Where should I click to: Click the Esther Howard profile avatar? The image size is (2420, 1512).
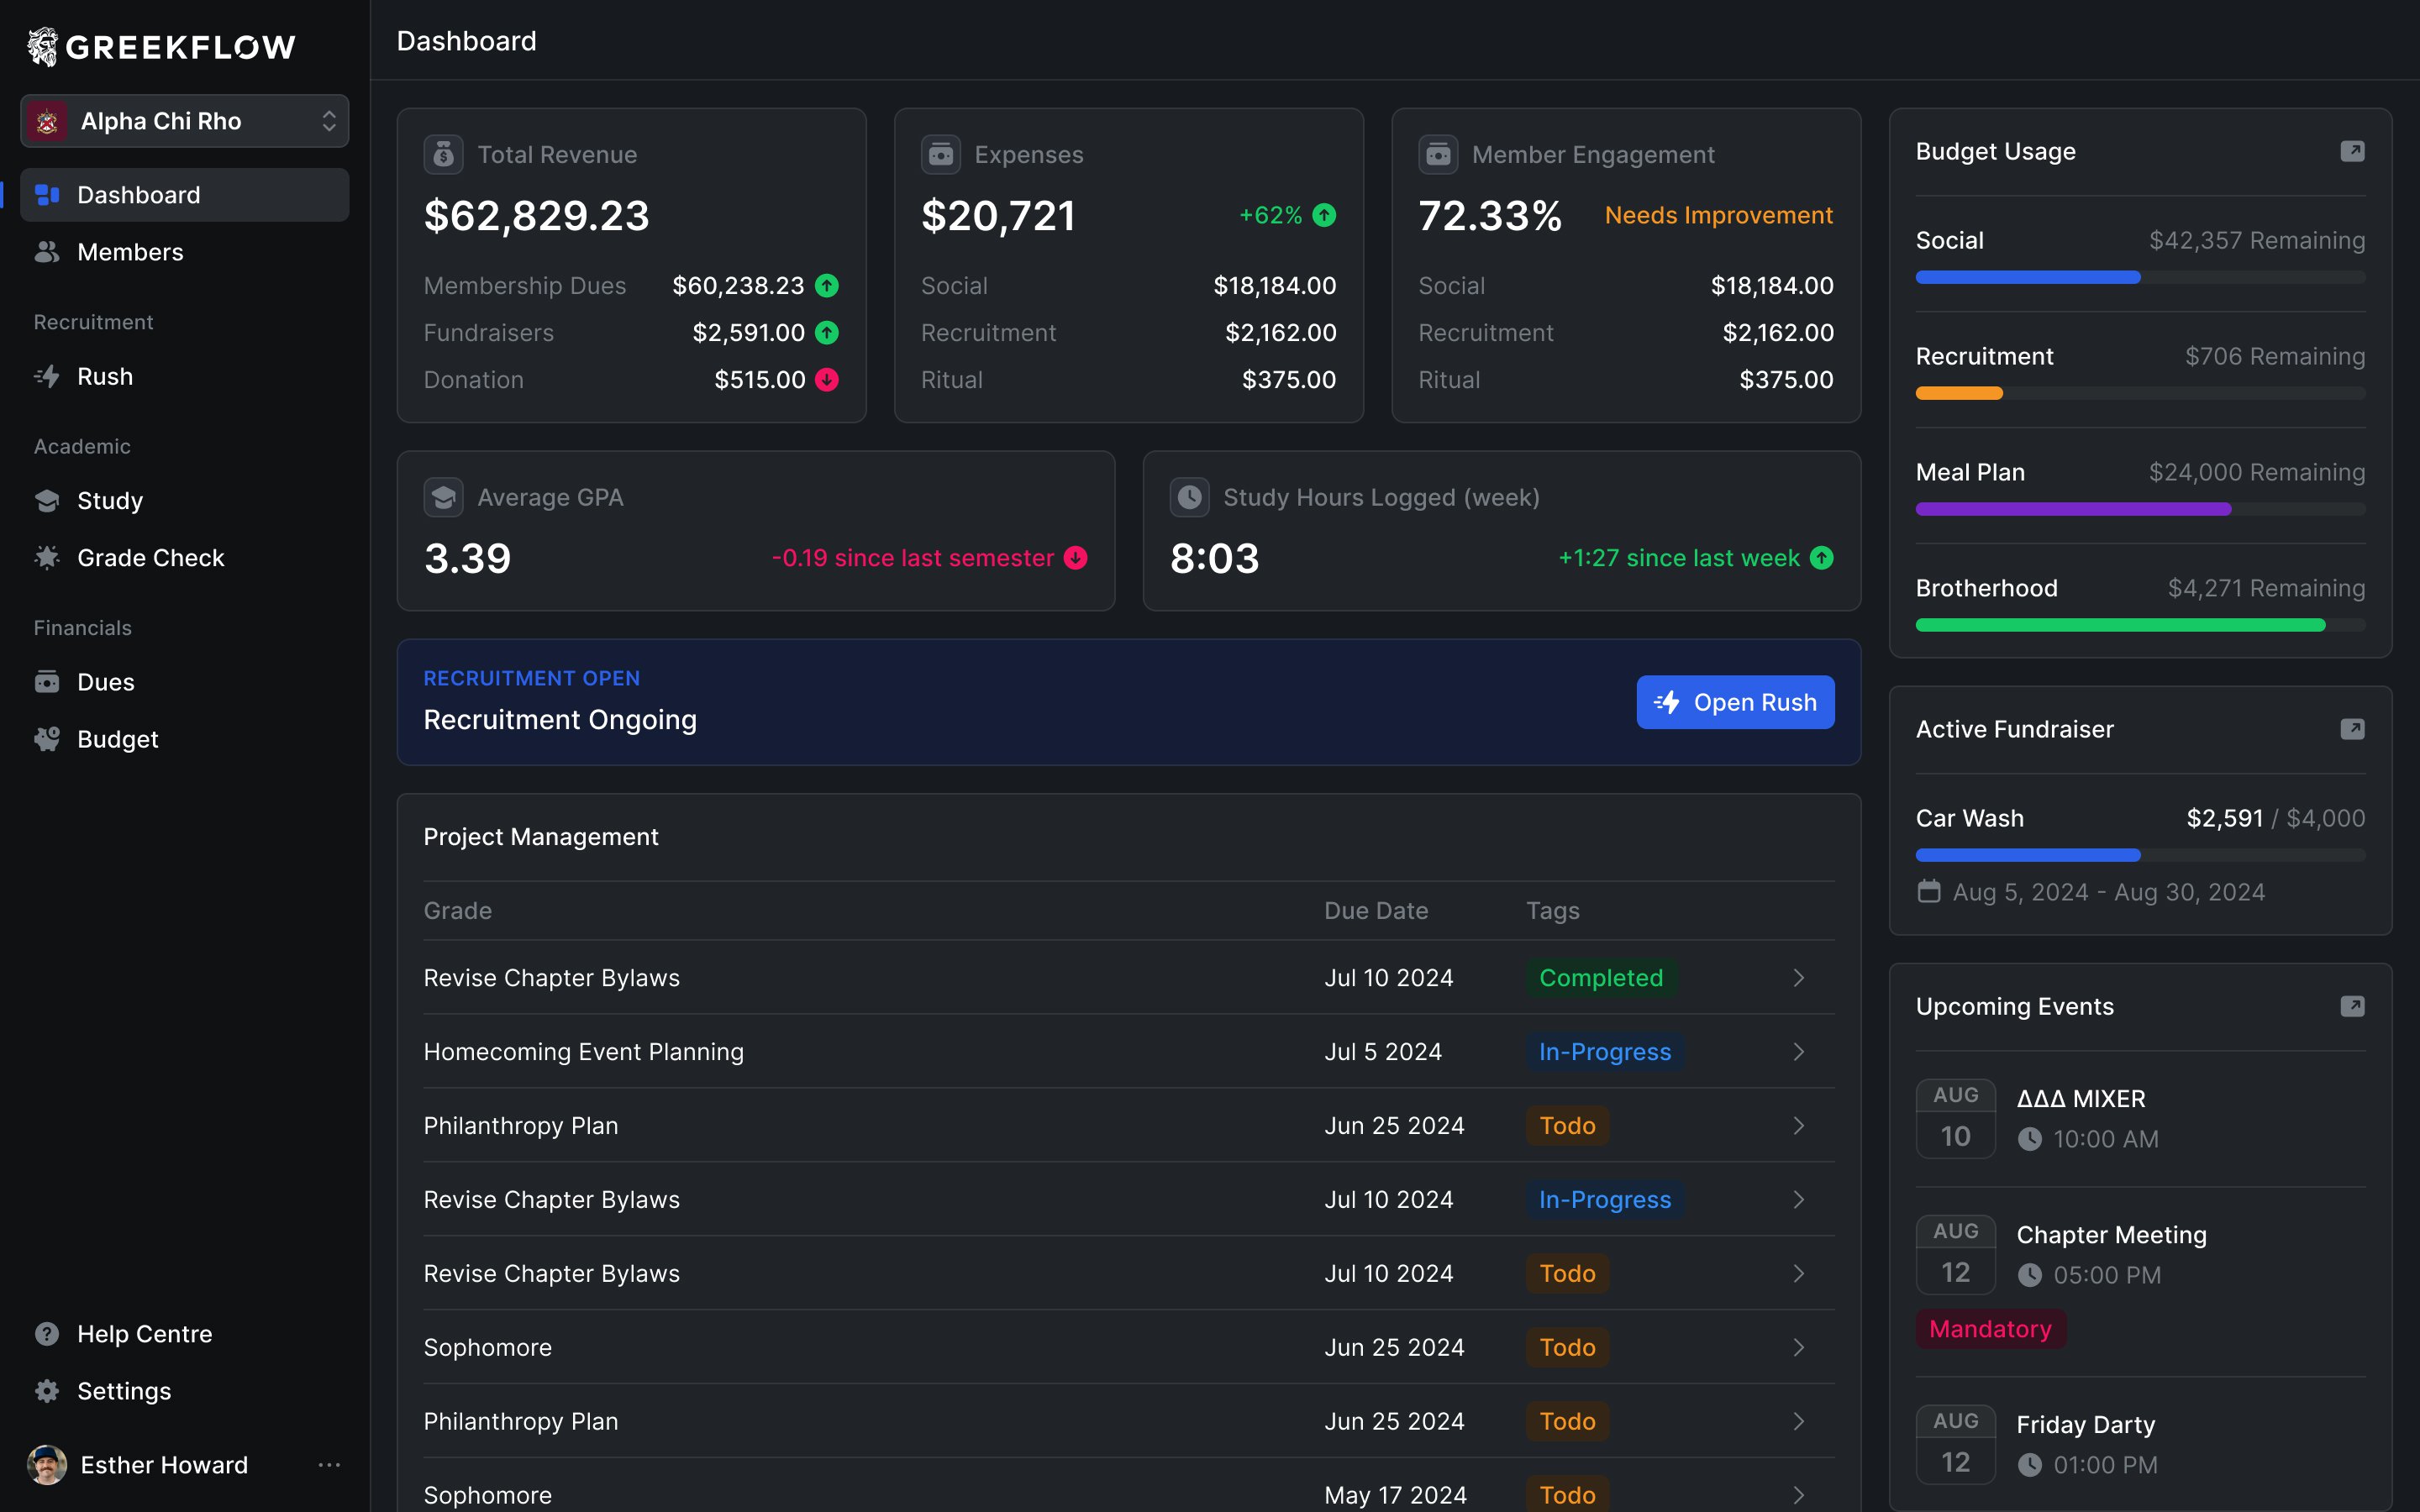click(47, 1465)
